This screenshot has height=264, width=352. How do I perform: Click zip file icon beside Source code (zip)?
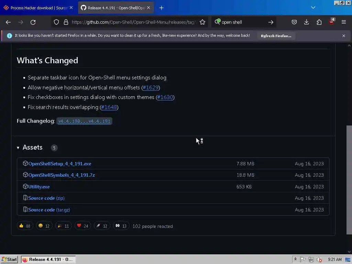(x=25, y=198)
